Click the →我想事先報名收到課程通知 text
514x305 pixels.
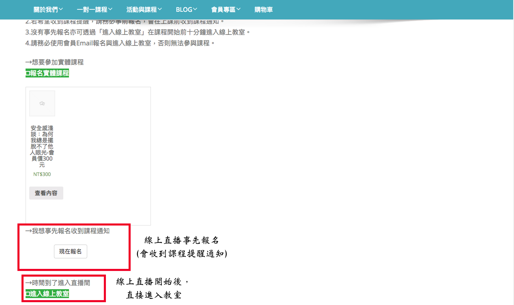tap(67, 231)
